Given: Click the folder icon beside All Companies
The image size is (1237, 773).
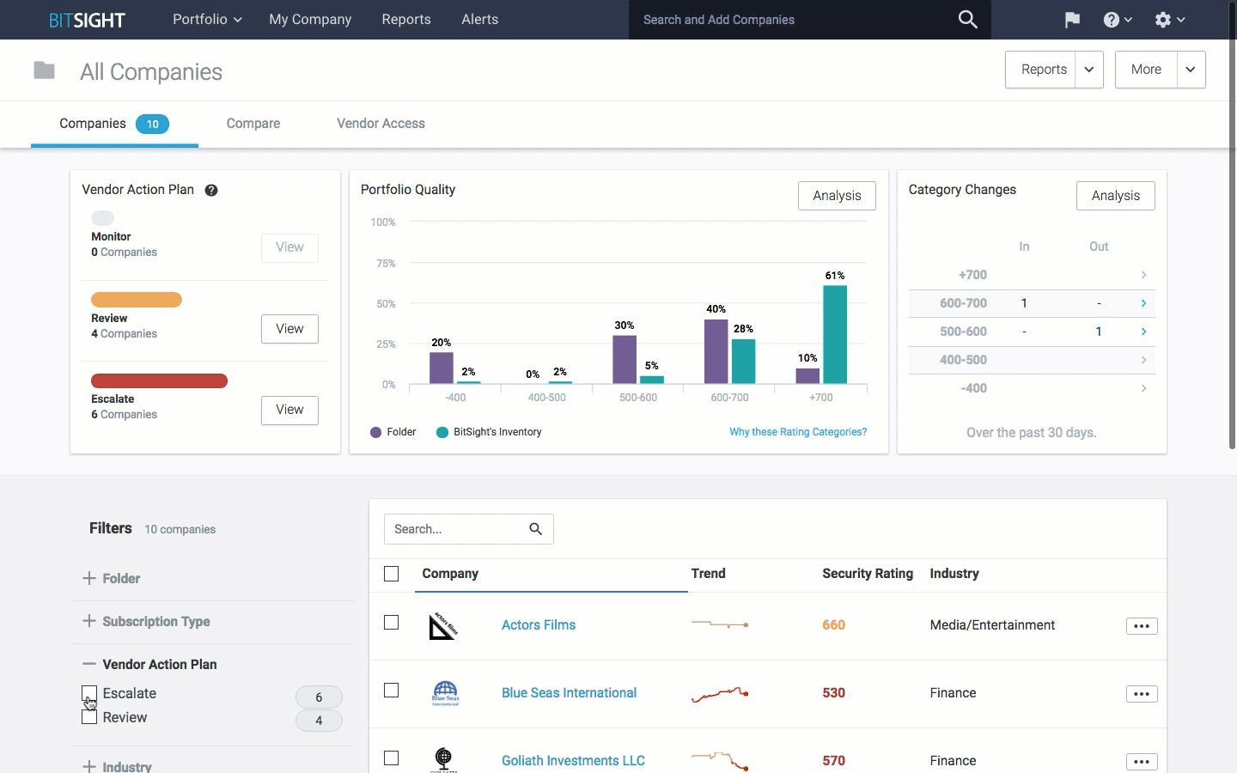Looking at the screenshot, I should tap(44, 70).
